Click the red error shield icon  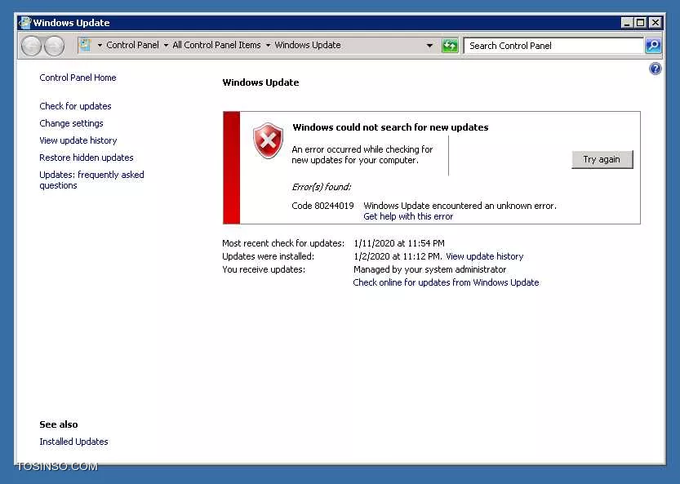pos(268,140)
